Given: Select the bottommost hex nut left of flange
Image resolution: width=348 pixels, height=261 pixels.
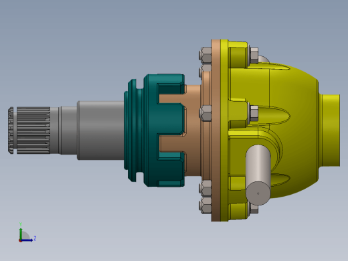Looking at the screenshot, I should click(205, 205).
